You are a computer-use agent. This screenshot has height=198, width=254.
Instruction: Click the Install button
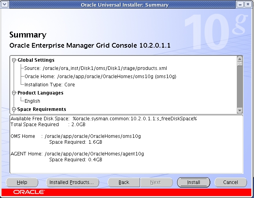tap(194, 182)
